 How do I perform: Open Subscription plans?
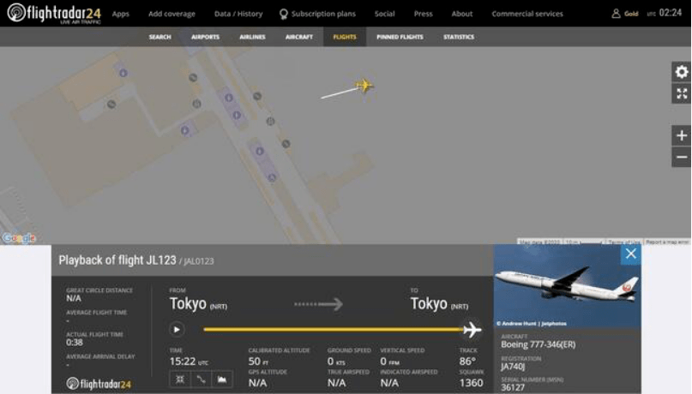pyautogui.click(x=323, y=14)
